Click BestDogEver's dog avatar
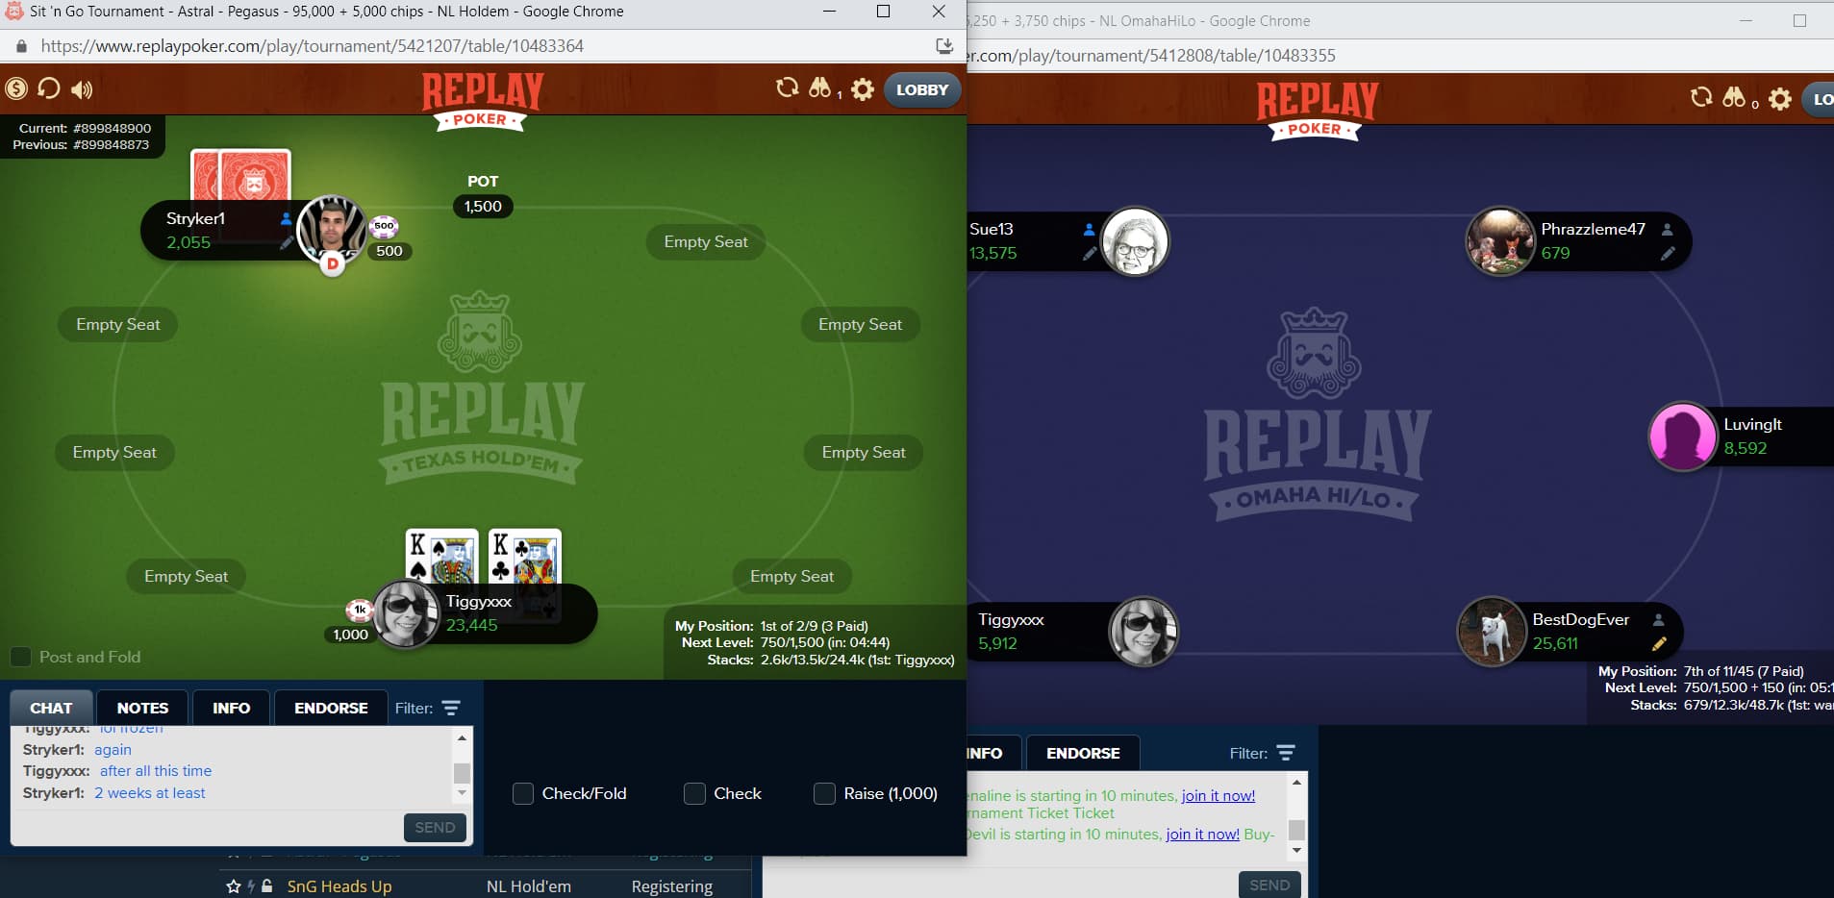The width and height of the screenshot is (1834, 898). click(x=1492, y=632)
